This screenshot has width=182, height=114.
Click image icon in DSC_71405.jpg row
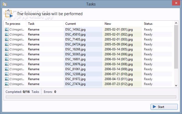(x=7, y=39)
